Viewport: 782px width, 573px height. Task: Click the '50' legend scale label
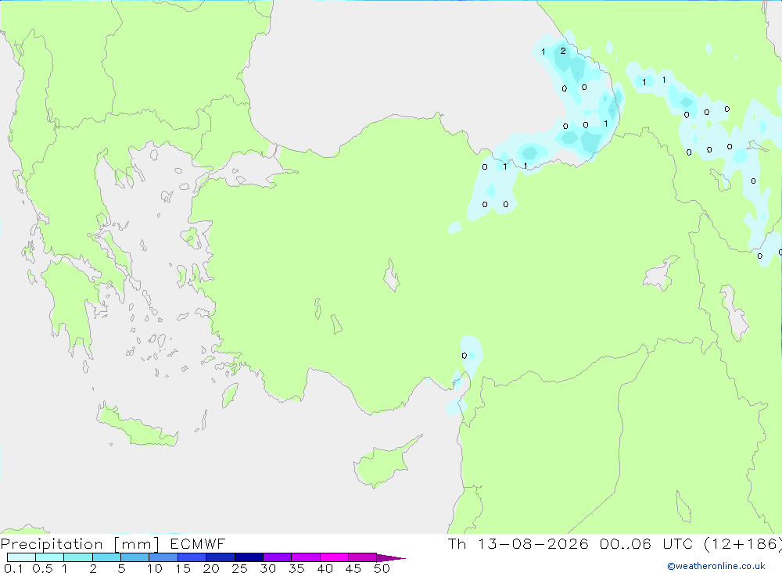pyautogui.click(x=382, y=568)
